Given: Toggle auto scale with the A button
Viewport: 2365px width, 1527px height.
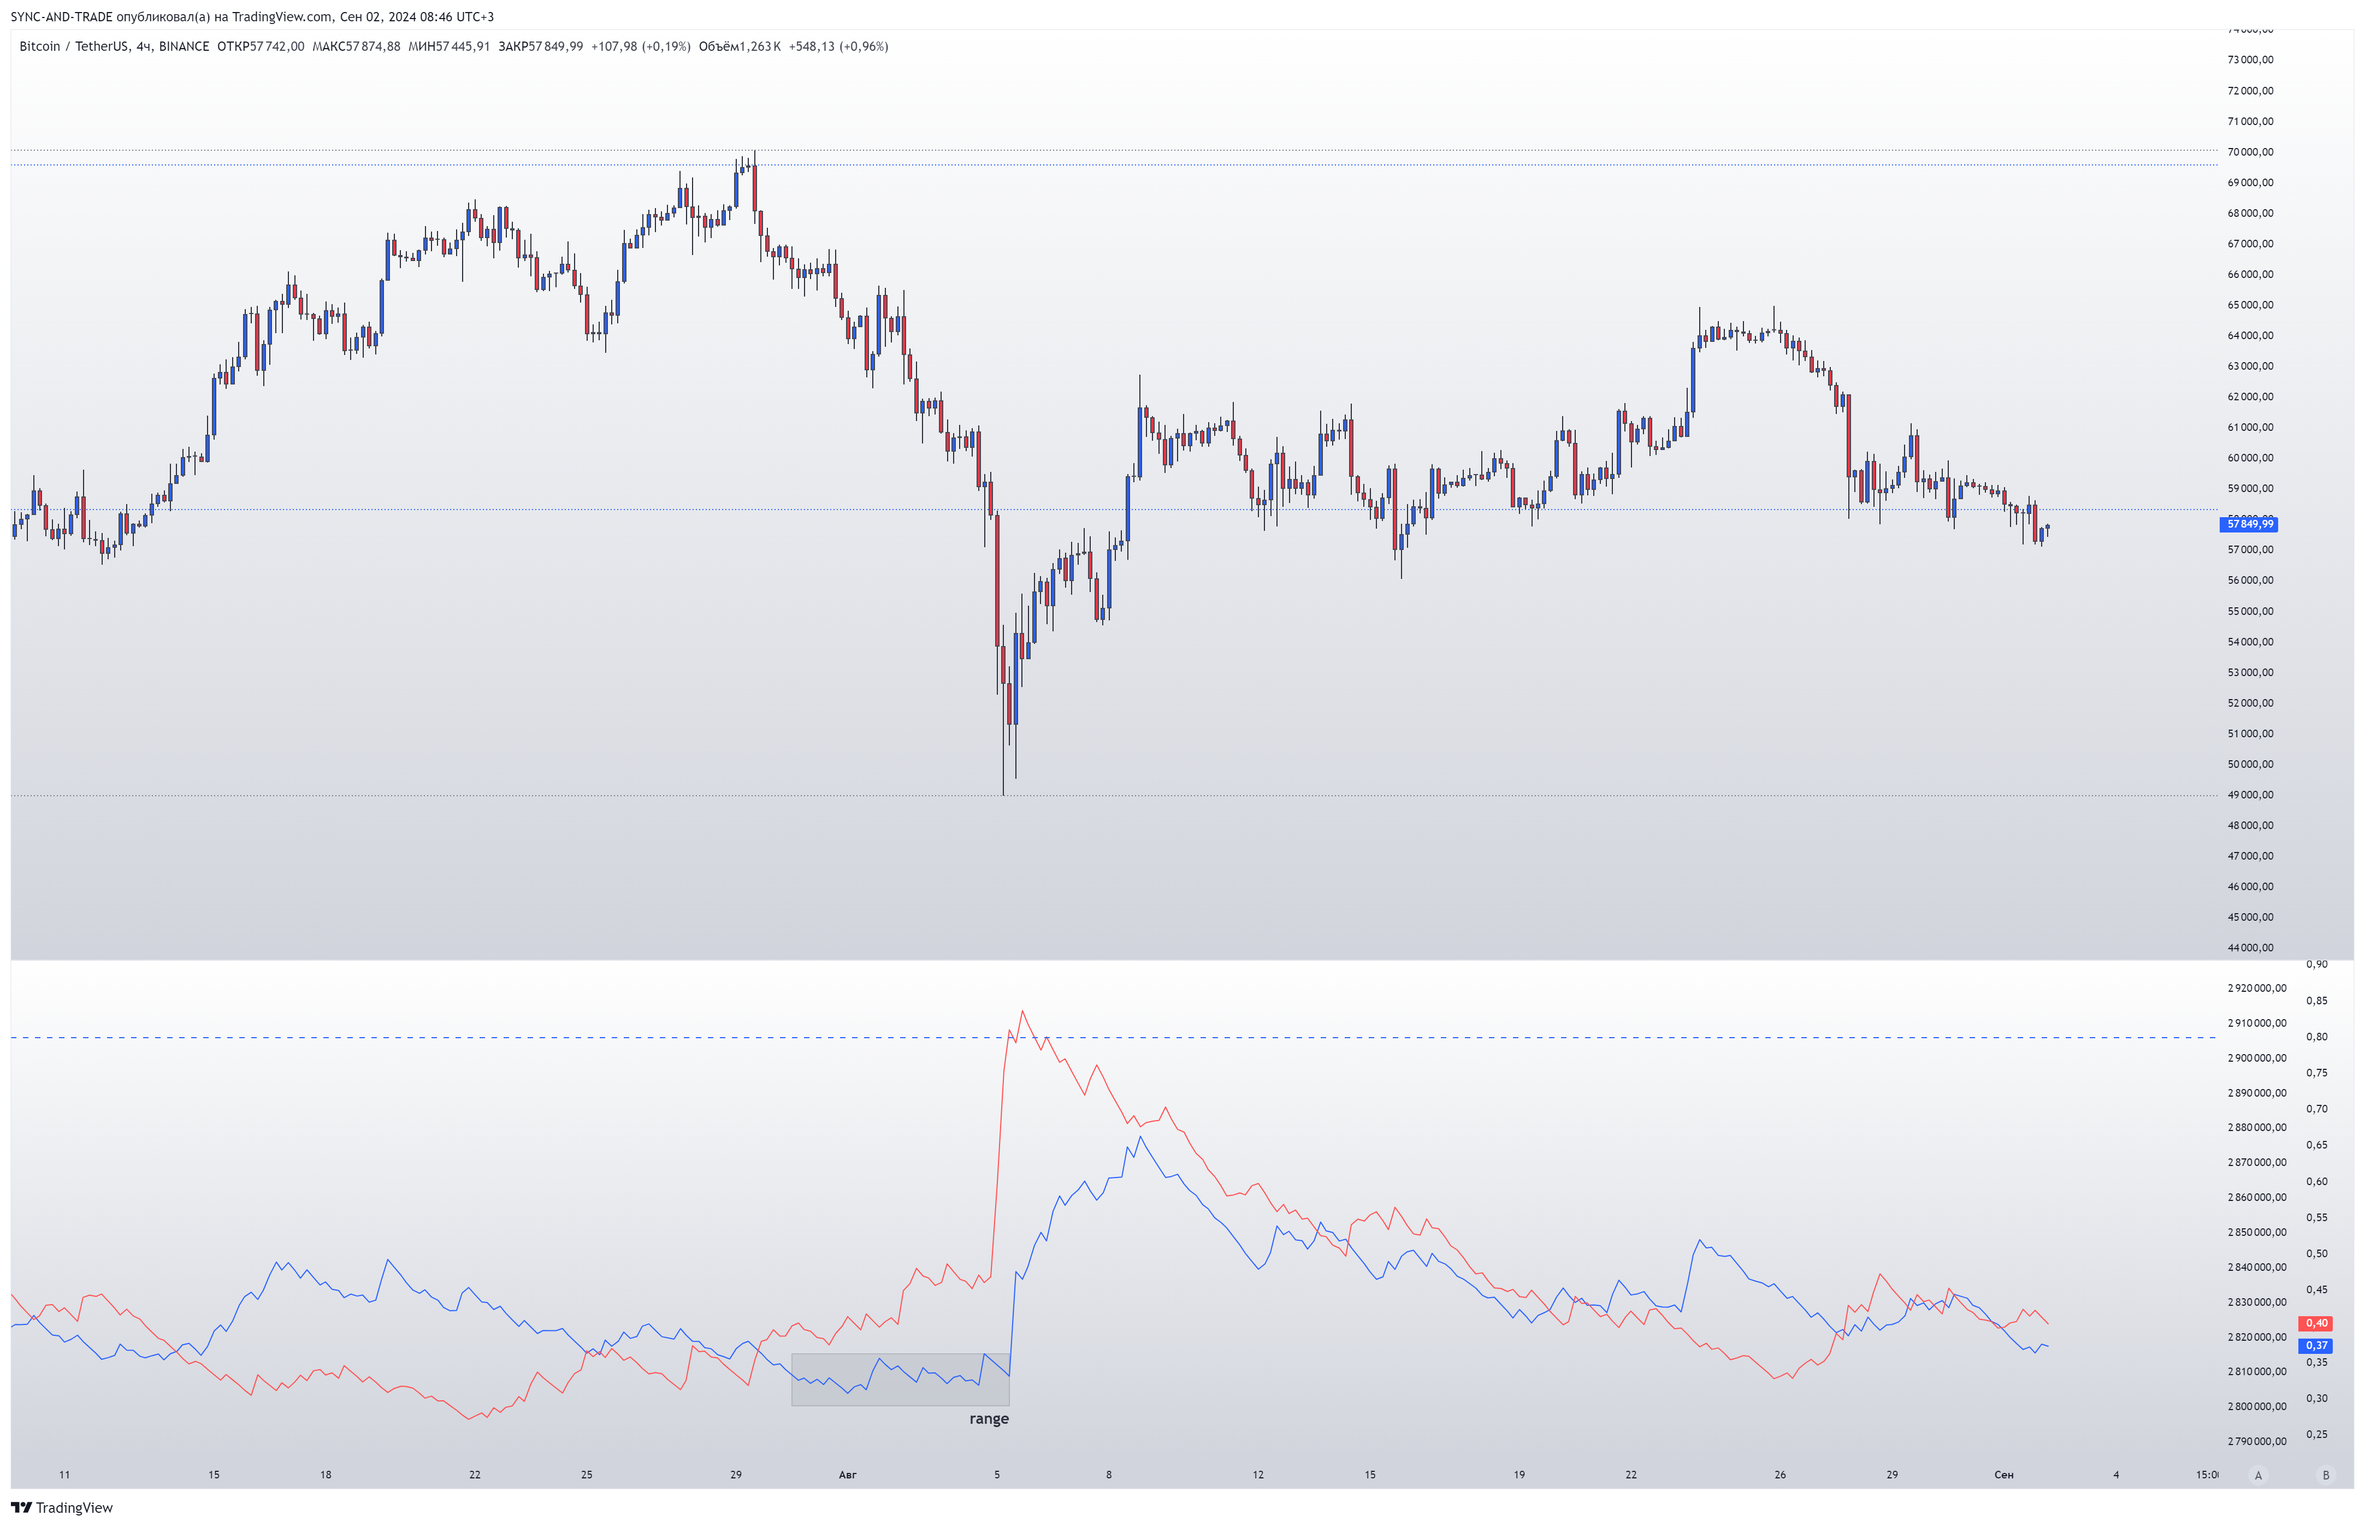Looking at the screenshot, I should (2258, 1475).
